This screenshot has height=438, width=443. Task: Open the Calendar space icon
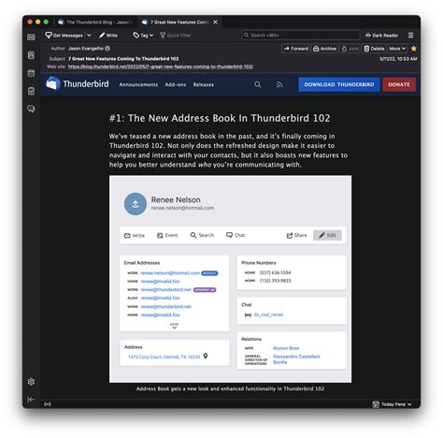tap(31, 73)
